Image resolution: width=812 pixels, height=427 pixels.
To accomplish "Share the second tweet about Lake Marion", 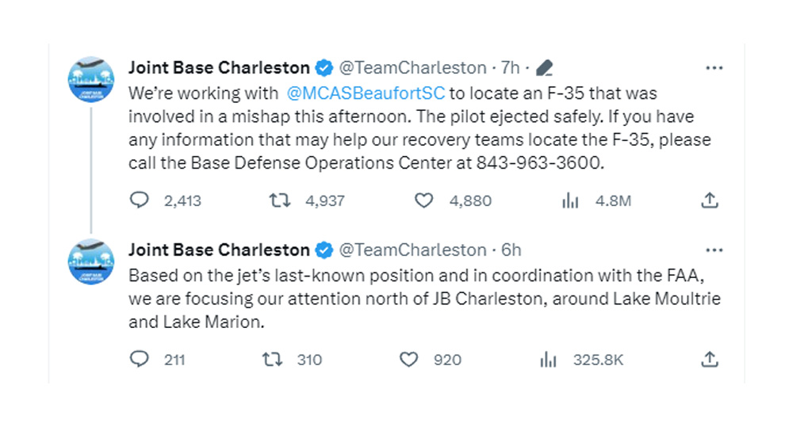I will (710, 360).
